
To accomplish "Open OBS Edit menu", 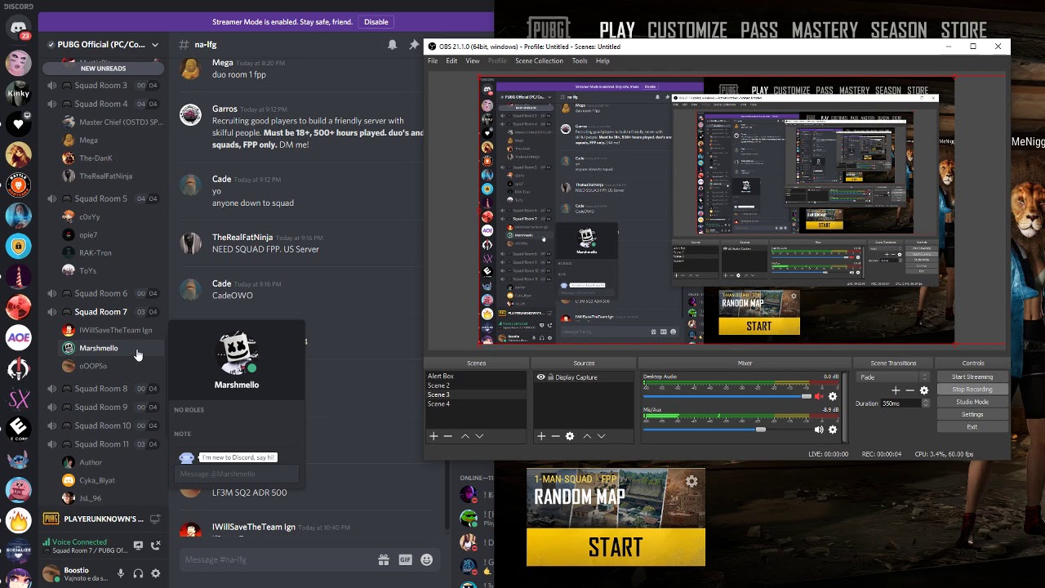I will [451, 61].
